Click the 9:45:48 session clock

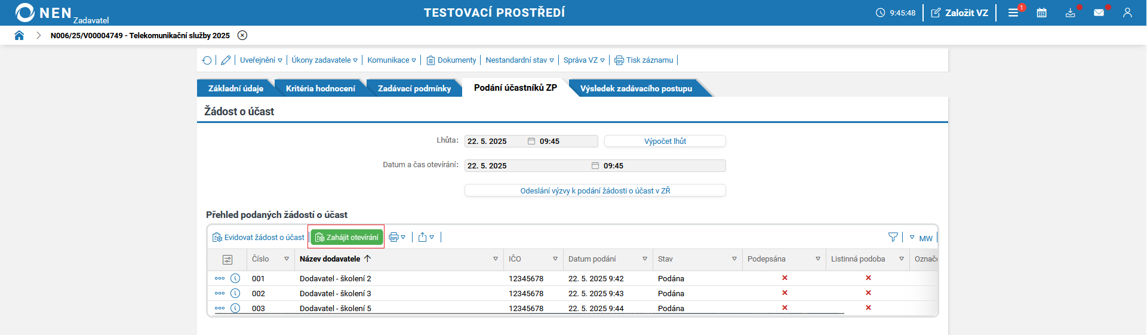(896, 13)
